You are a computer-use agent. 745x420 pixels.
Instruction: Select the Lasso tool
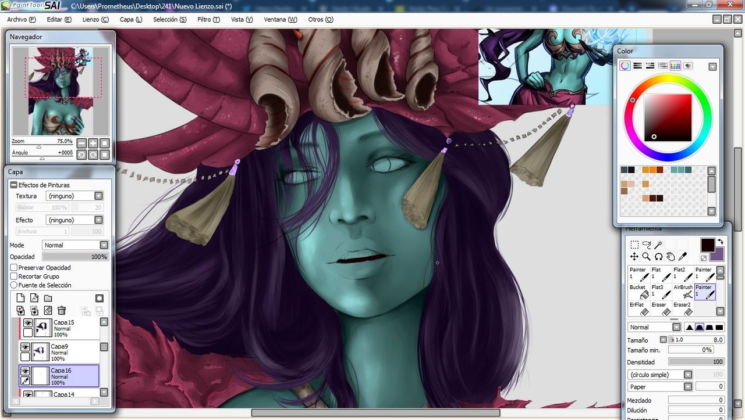coord(647,245)
